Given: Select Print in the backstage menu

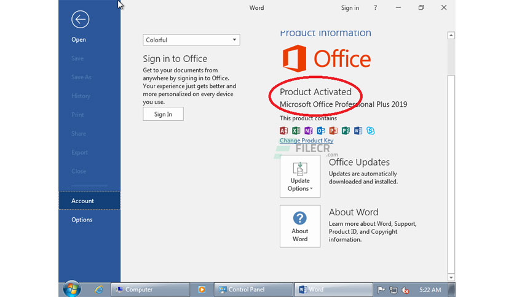Looking at the screenshot, I should (77, 115).
